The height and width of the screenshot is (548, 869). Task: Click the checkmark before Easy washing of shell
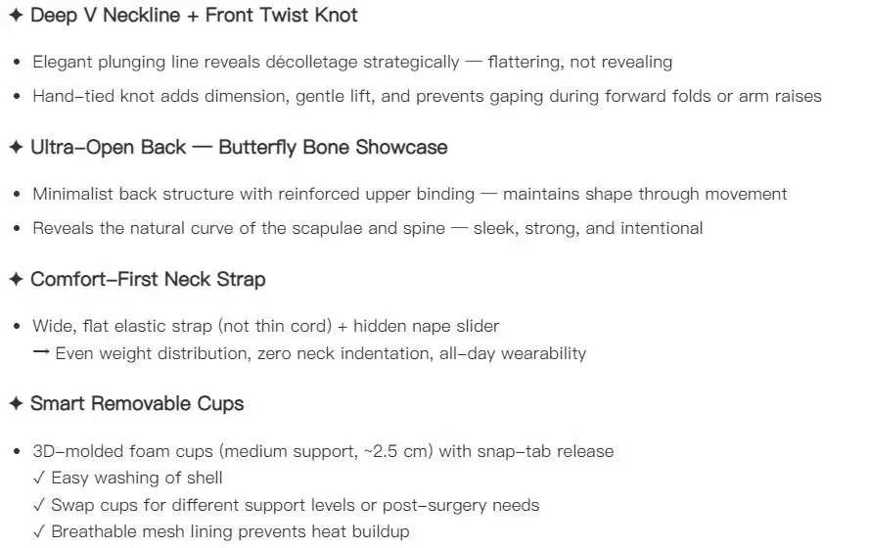(x=39, y=478)
